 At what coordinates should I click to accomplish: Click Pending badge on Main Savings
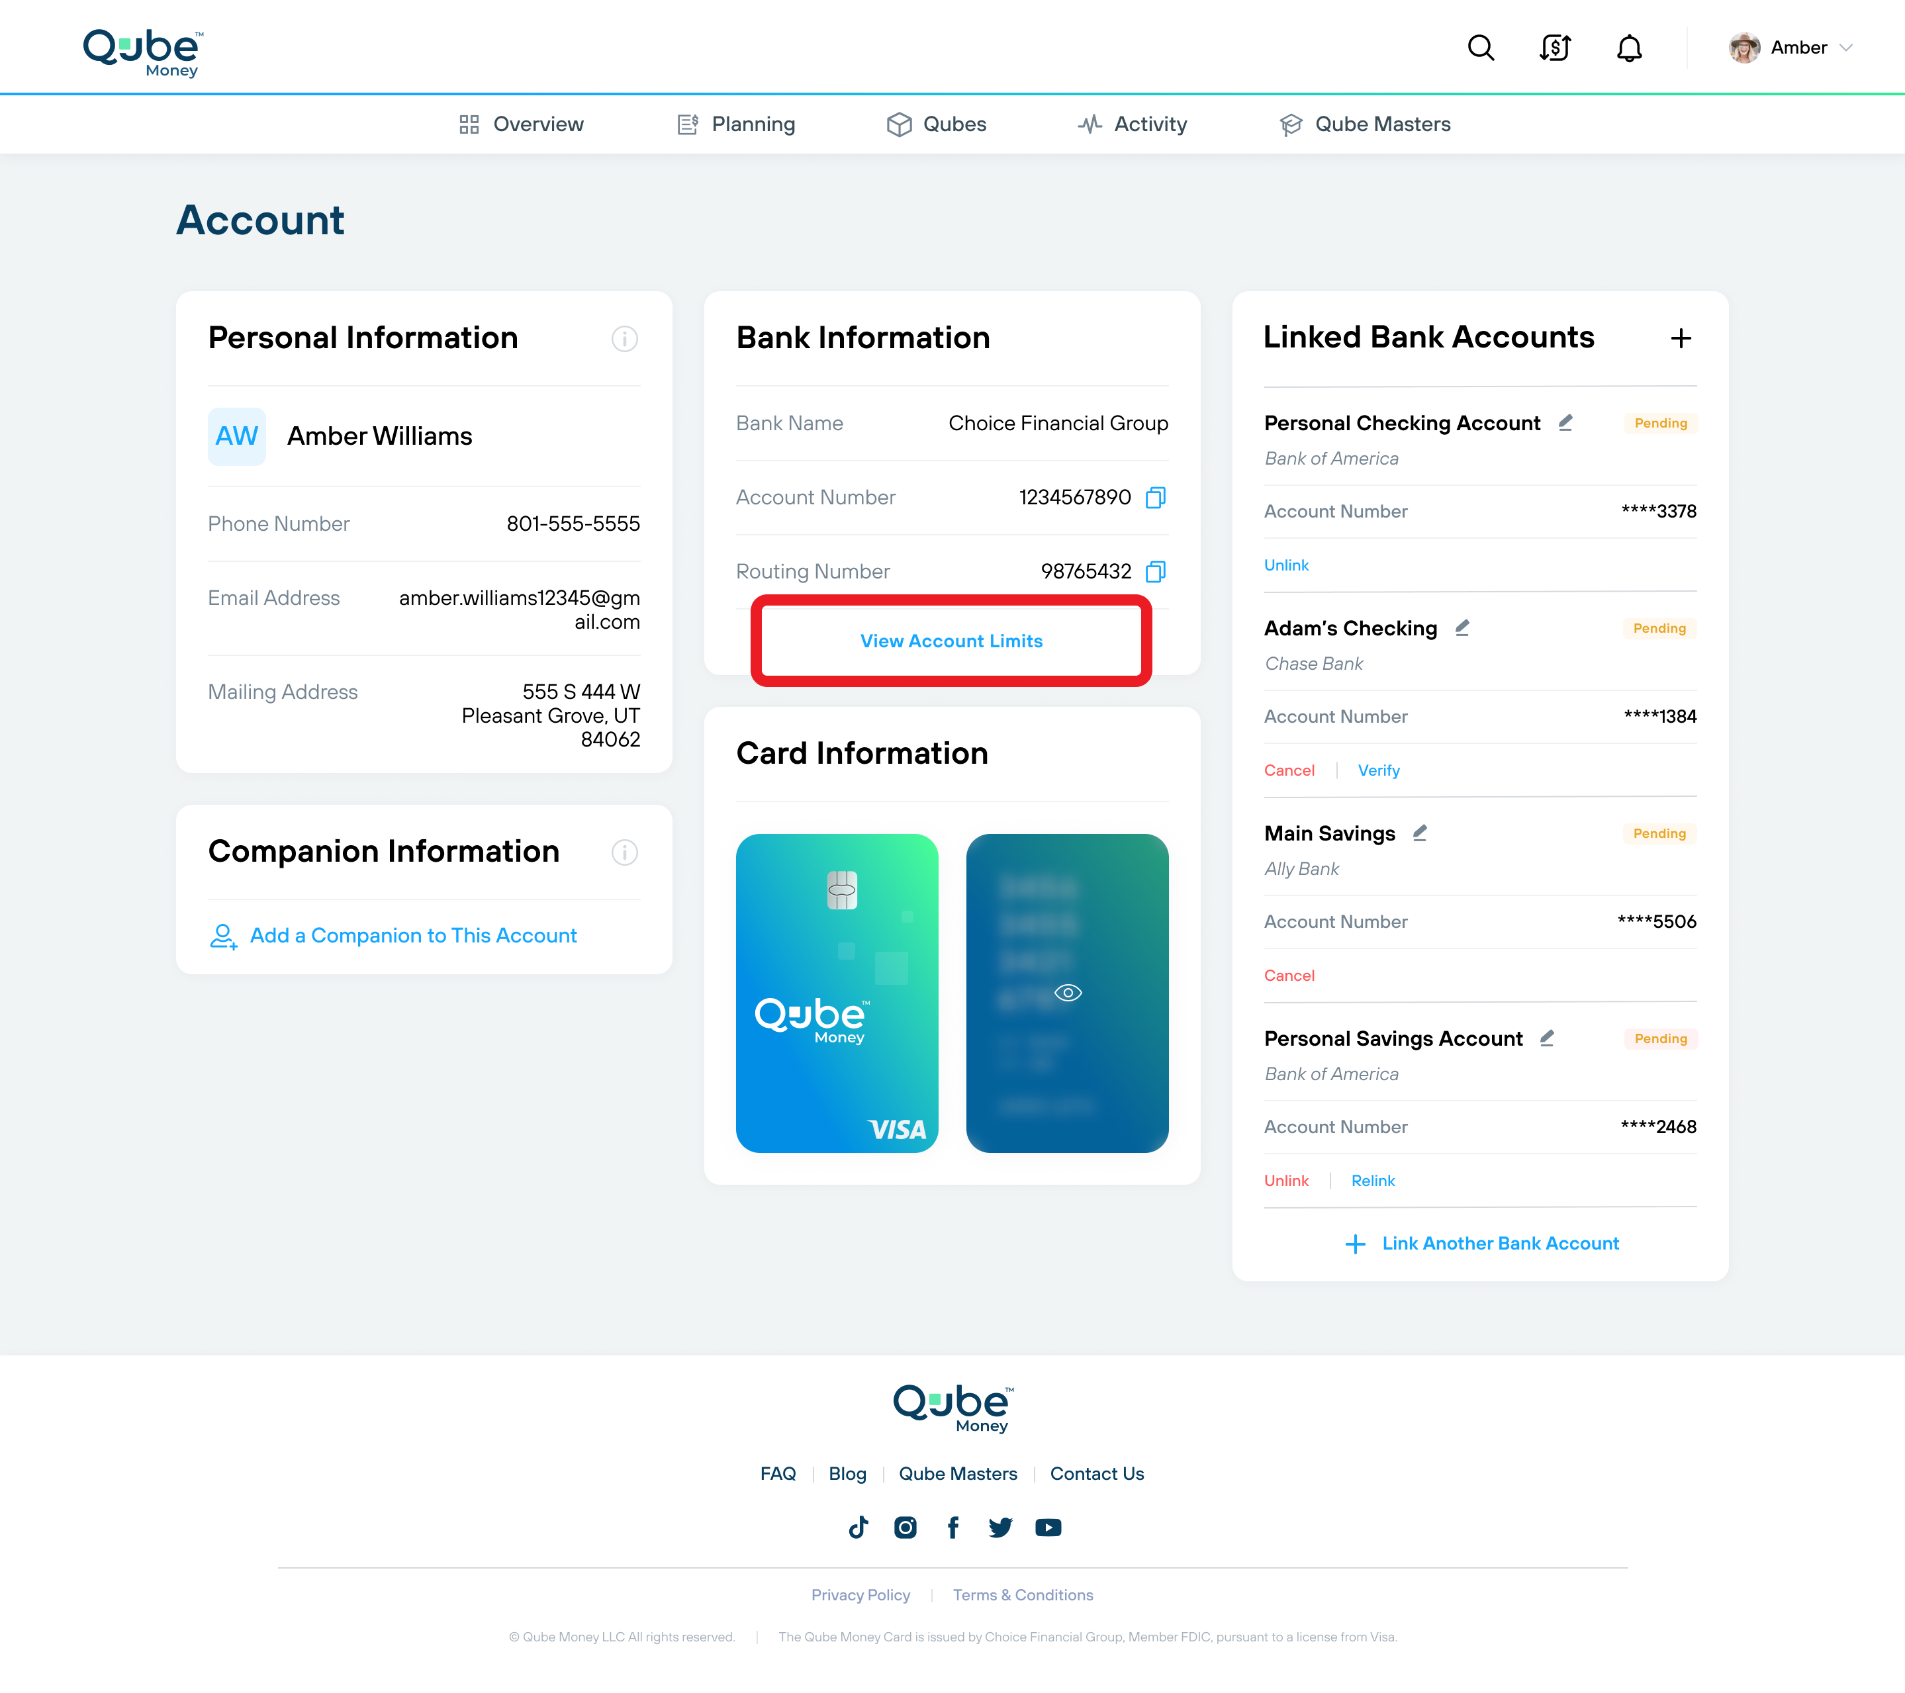(x=1660, y=833)
